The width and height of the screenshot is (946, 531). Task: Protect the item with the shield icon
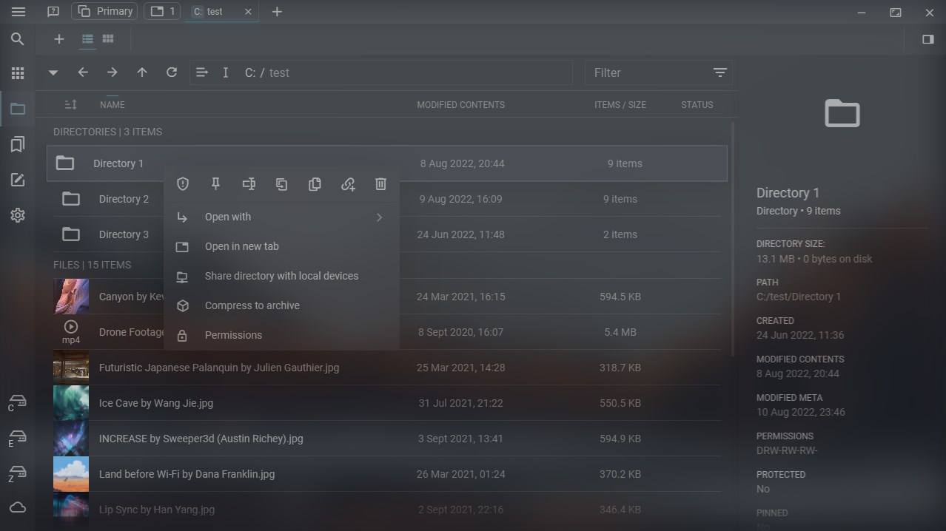click(183, 184)
